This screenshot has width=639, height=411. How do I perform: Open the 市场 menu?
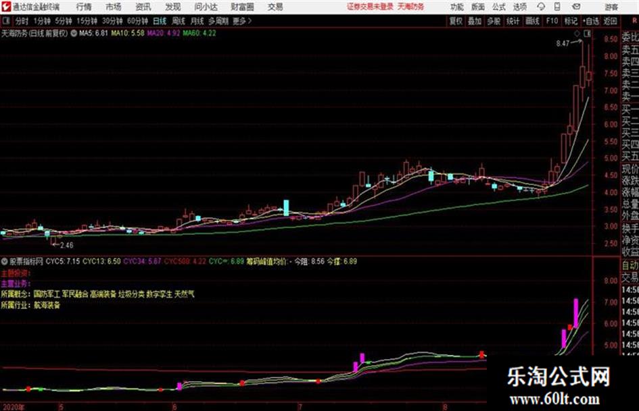coord(114,7)
